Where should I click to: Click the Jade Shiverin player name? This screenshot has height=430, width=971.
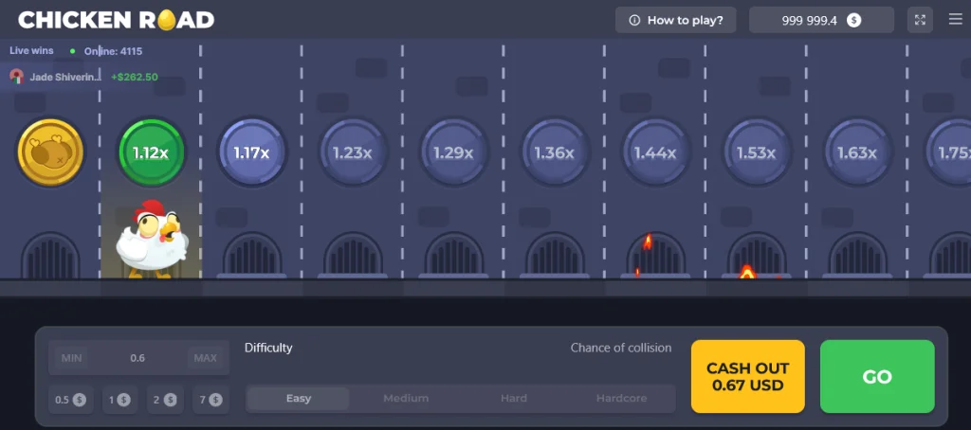pos(65,78)
